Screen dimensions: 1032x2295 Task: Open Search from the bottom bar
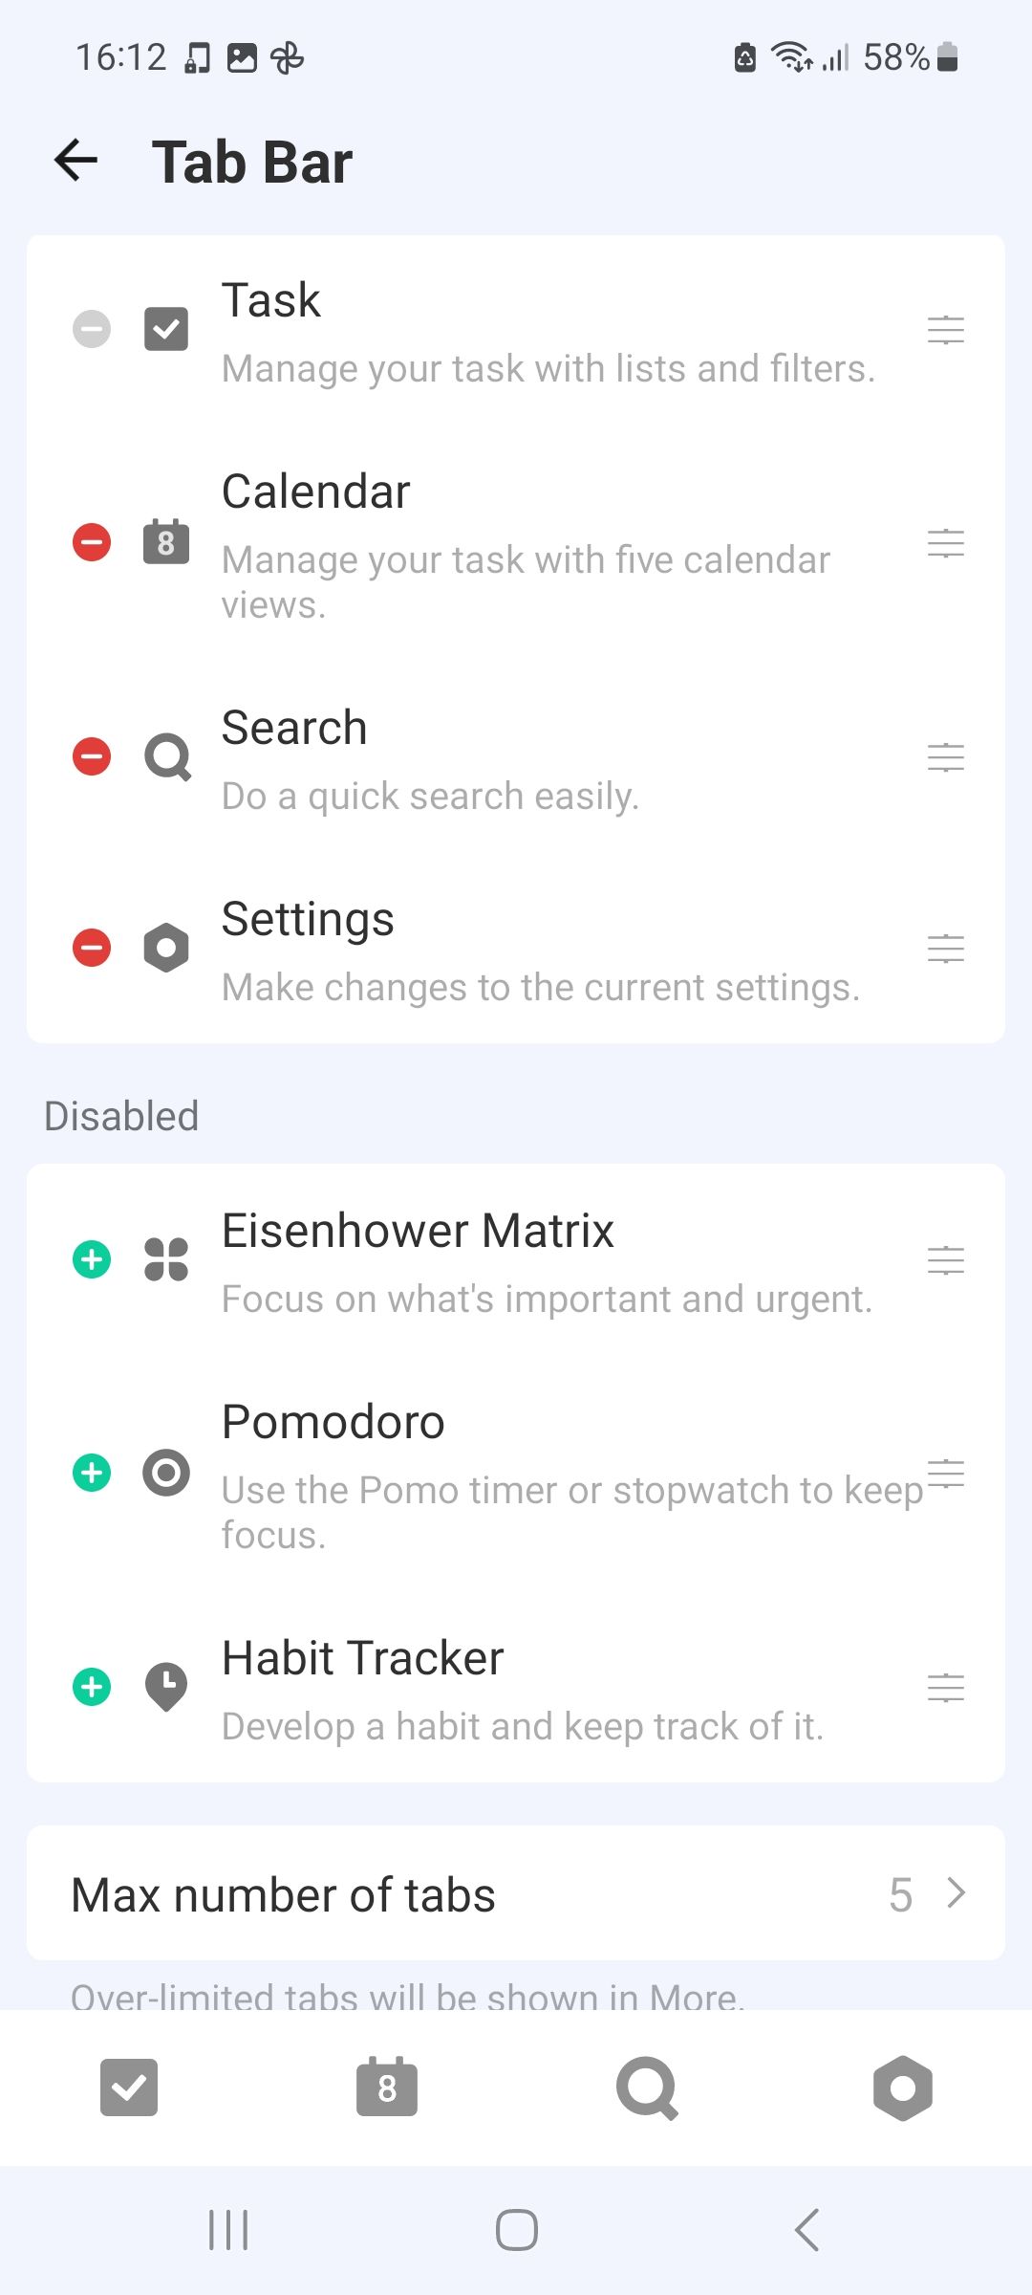point(647,2087)
